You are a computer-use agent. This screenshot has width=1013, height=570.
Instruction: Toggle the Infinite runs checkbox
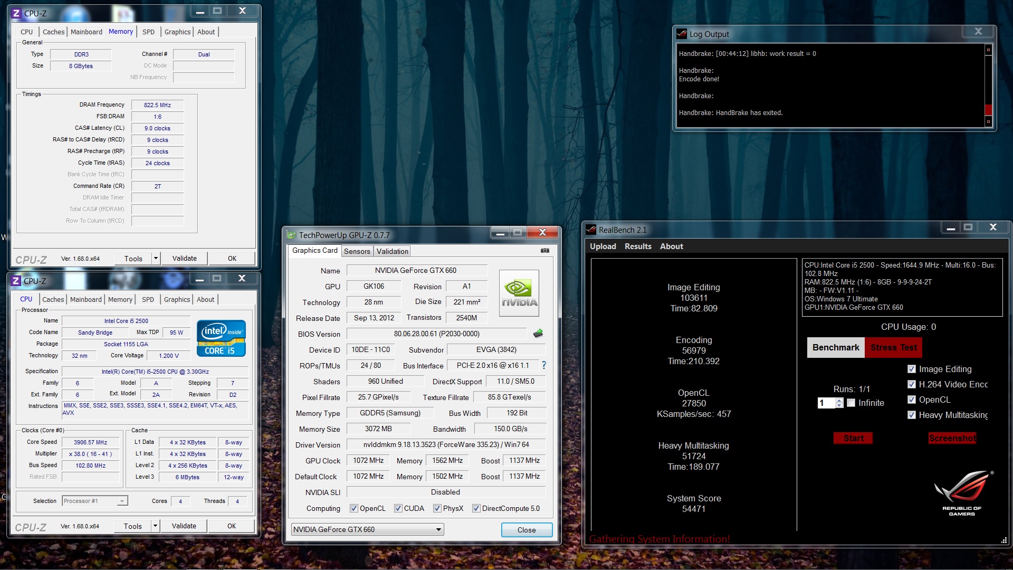click(851, 403)
